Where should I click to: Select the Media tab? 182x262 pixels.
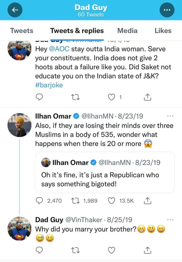point(127,31)
